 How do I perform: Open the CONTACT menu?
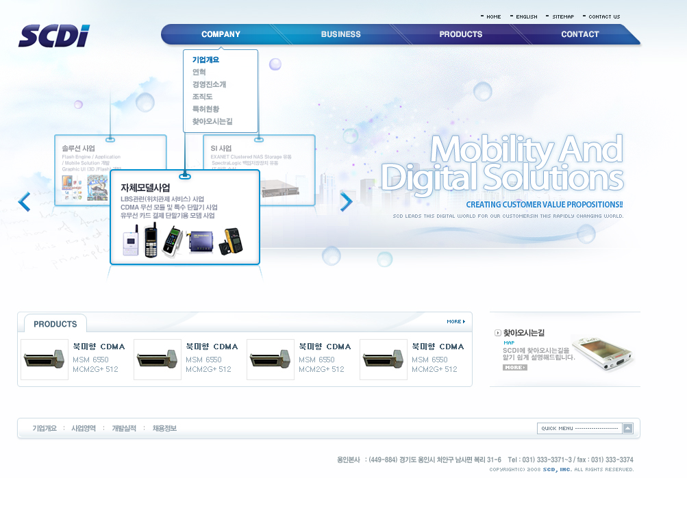click(579, 34)
